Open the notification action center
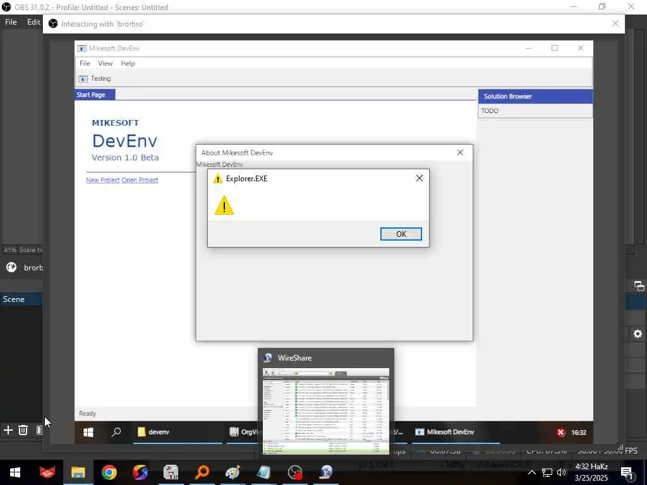Screen dimensions: 647x485 click(x=627, y=472)
